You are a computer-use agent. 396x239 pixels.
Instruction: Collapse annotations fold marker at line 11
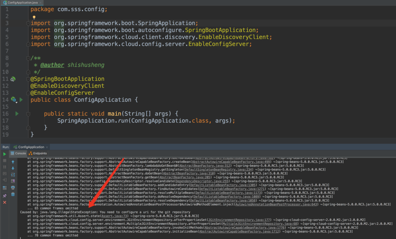(28, 79)
